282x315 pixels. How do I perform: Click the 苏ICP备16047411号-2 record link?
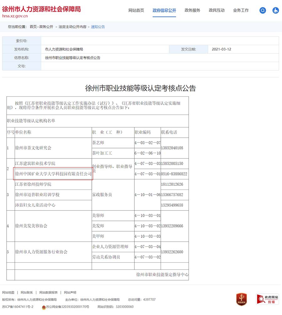(18, 307)
